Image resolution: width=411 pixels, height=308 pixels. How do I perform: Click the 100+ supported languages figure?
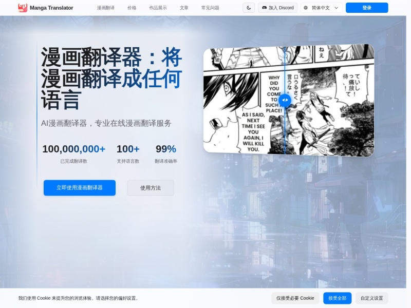[128, 149]
